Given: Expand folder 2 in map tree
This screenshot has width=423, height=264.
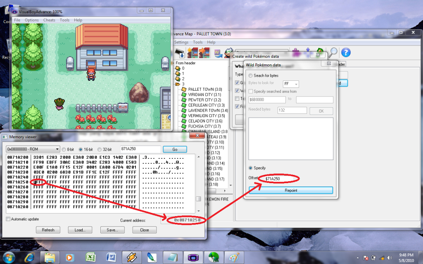Looking at the screenshot, I should point(178,79).
